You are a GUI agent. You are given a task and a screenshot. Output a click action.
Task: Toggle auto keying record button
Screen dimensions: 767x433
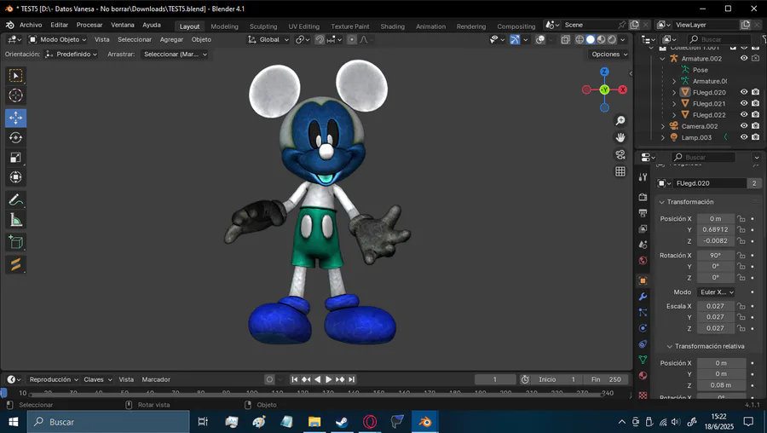(269, 379)
